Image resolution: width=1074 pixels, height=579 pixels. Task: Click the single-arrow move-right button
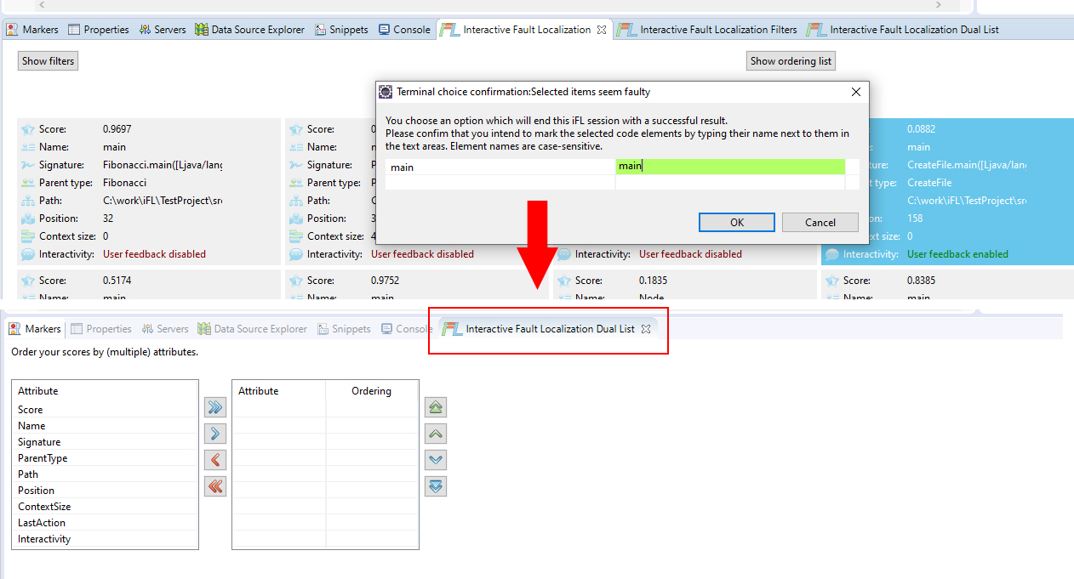tap(215, 434)
